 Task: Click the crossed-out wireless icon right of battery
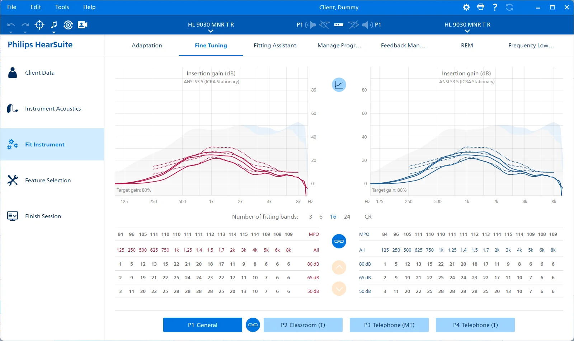[x=353, y=25]
